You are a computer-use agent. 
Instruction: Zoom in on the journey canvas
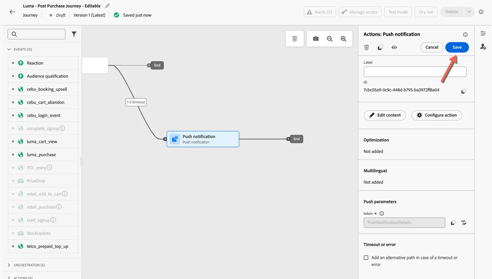tap(343, 39)
